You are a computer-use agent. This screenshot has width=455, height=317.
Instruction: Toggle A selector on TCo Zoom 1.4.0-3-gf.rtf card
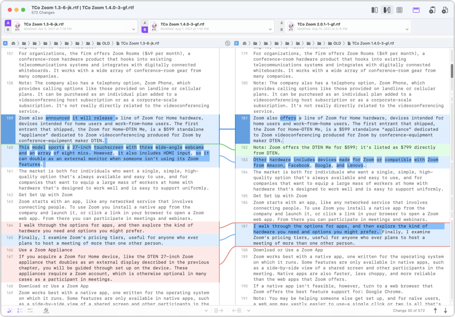pos(145,23)
